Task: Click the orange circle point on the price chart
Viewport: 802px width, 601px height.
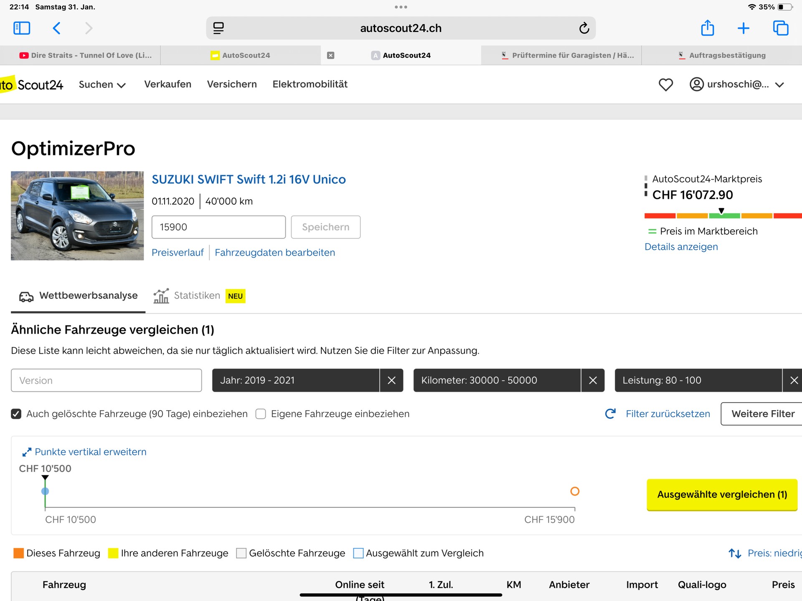Action: pos(575,491)
